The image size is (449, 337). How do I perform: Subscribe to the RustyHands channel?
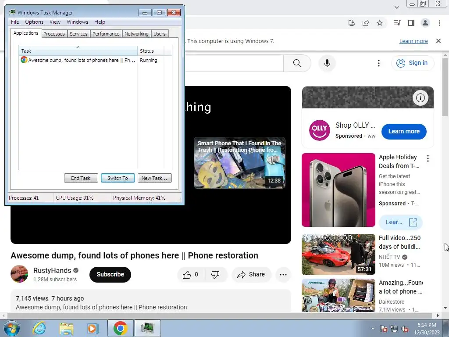pyautogui.click(x=110, y=275)
